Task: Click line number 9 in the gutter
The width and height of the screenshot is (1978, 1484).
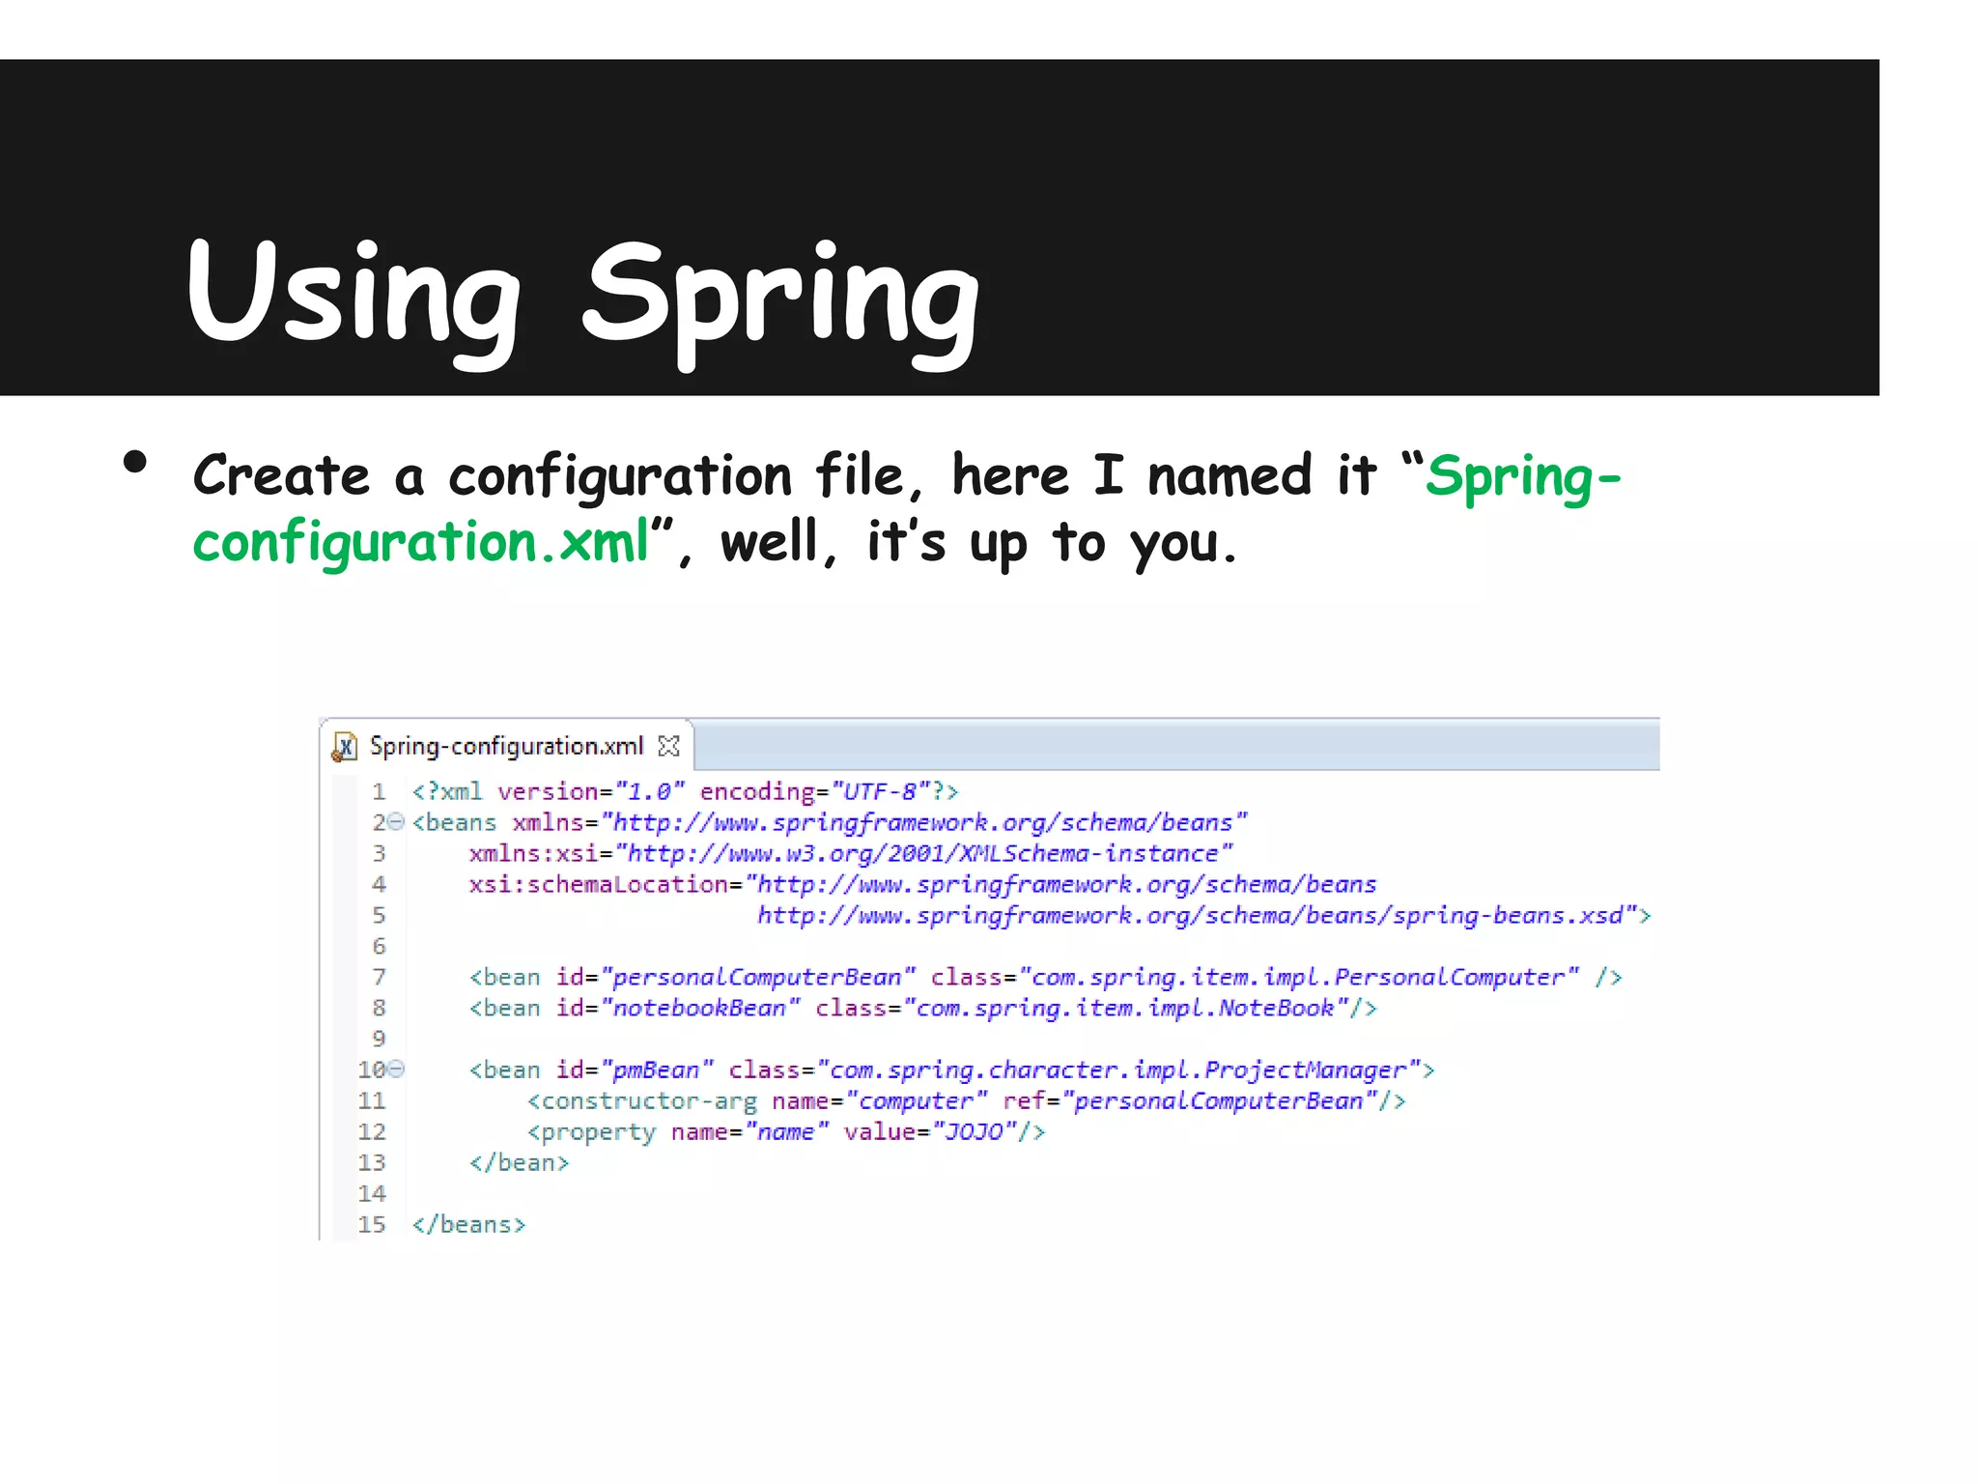Action: 379,1040
